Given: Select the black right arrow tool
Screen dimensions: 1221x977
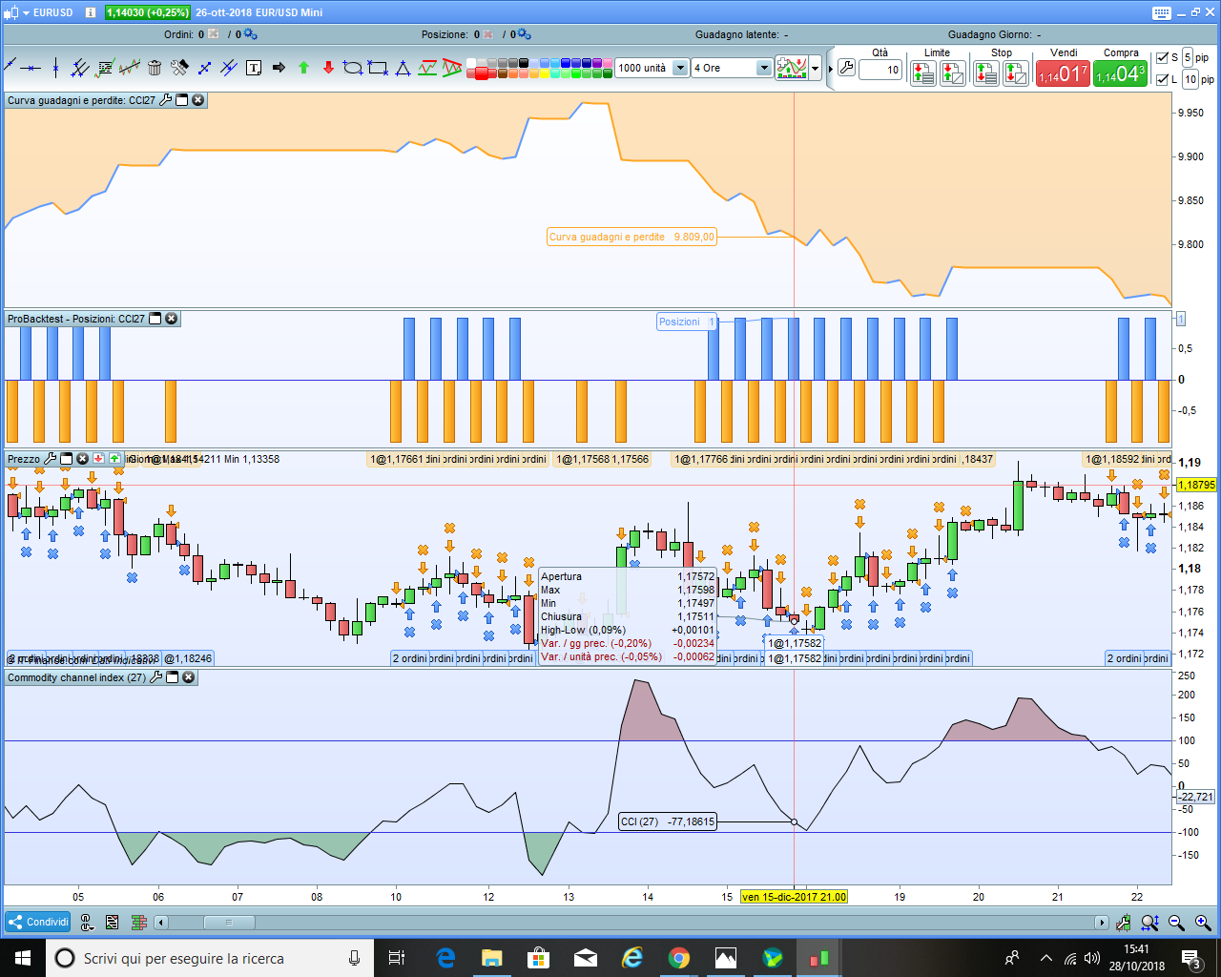Looking at the screenshot, I should [279, 68].
